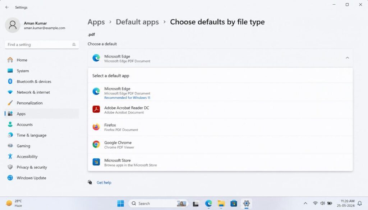Click the current default Microsoft Edge row
Image resolution: width=368 pixels, height=210 pixels.
click(x=220, y=58)
